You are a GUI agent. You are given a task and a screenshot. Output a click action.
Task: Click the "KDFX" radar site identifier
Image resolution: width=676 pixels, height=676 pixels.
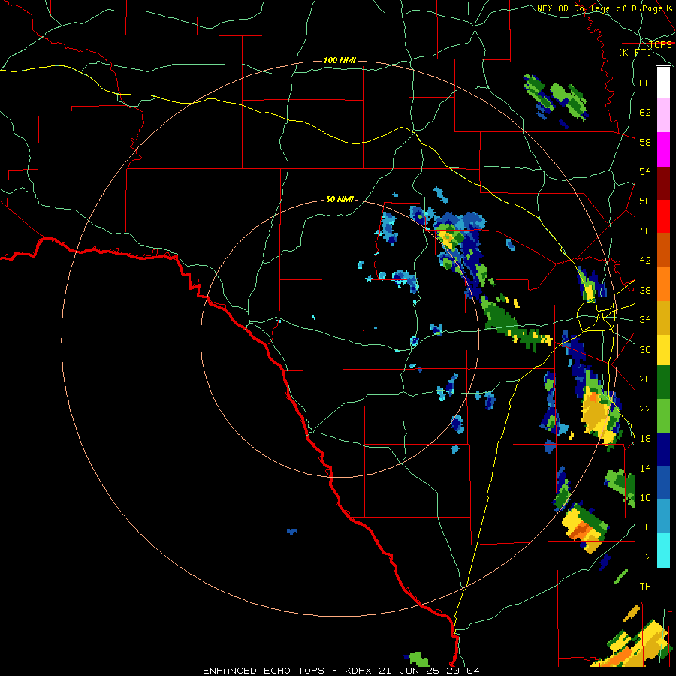360,671
